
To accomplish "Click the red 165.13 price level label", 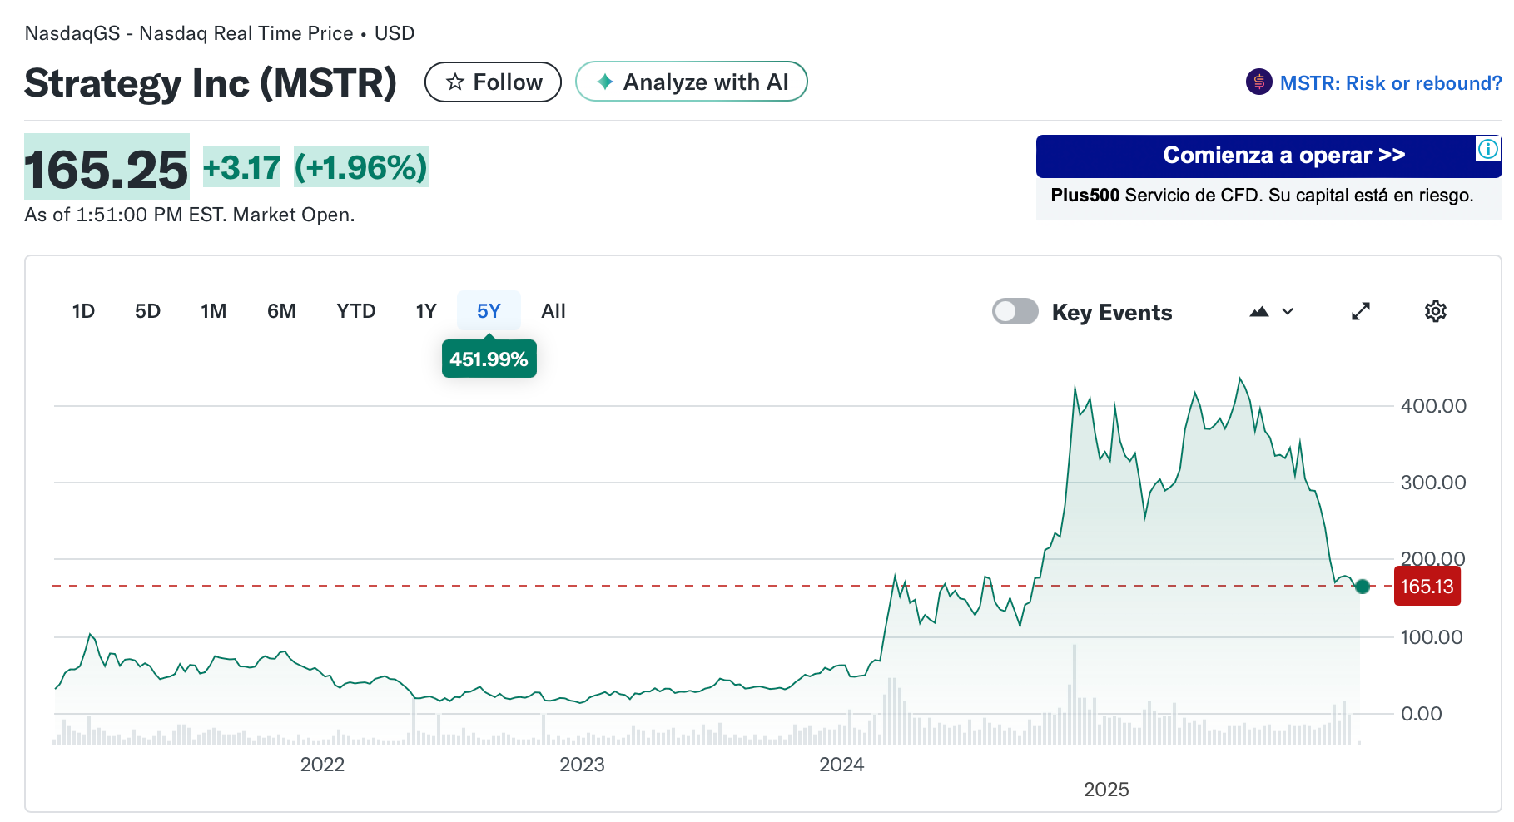I will click(1427, 587).
